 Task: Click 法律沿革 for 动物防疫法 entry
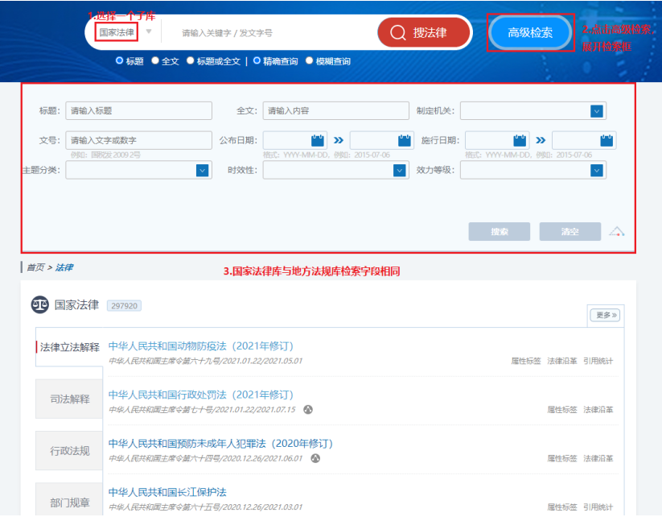pyautogui.click(x=562, y=361)
